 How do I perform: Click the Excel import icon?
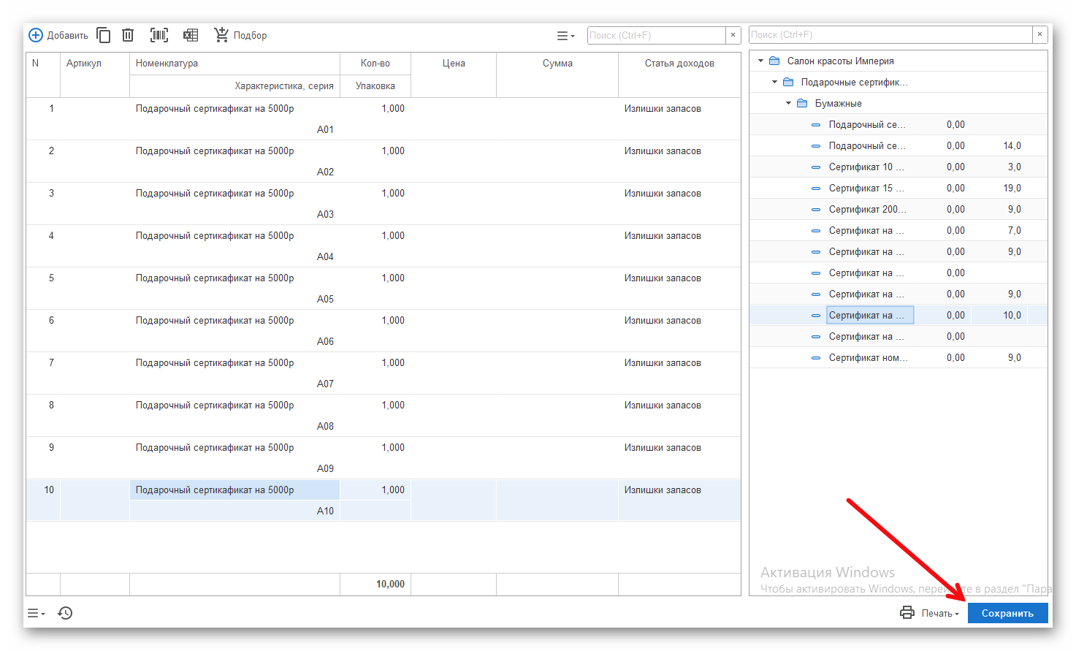point(191,35)
